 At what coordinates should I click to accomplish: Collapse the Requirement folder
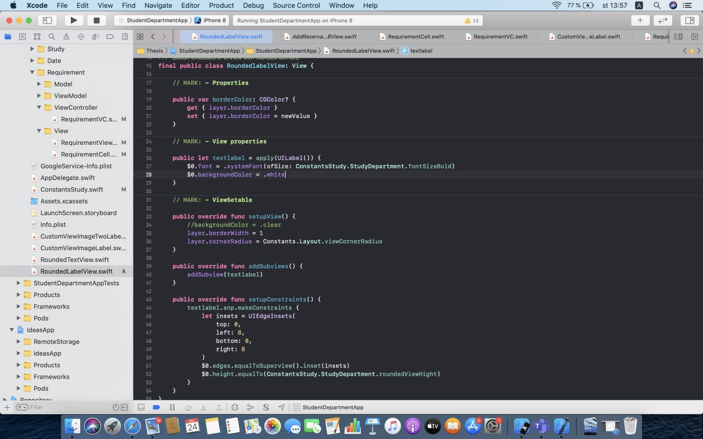pyautogui.click(x=32, y=72)
